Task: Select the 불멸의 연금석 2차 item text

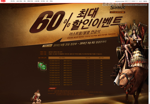Action: (67, 63)
